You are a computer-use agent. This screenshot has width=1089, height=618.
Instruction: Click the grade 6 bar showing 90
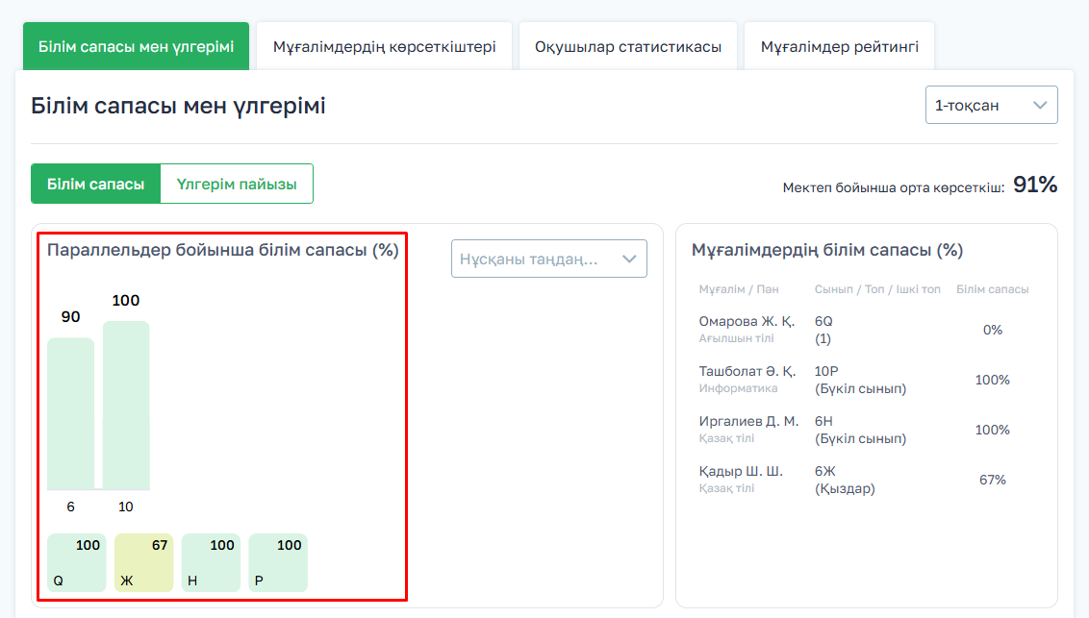click(71, 413)
